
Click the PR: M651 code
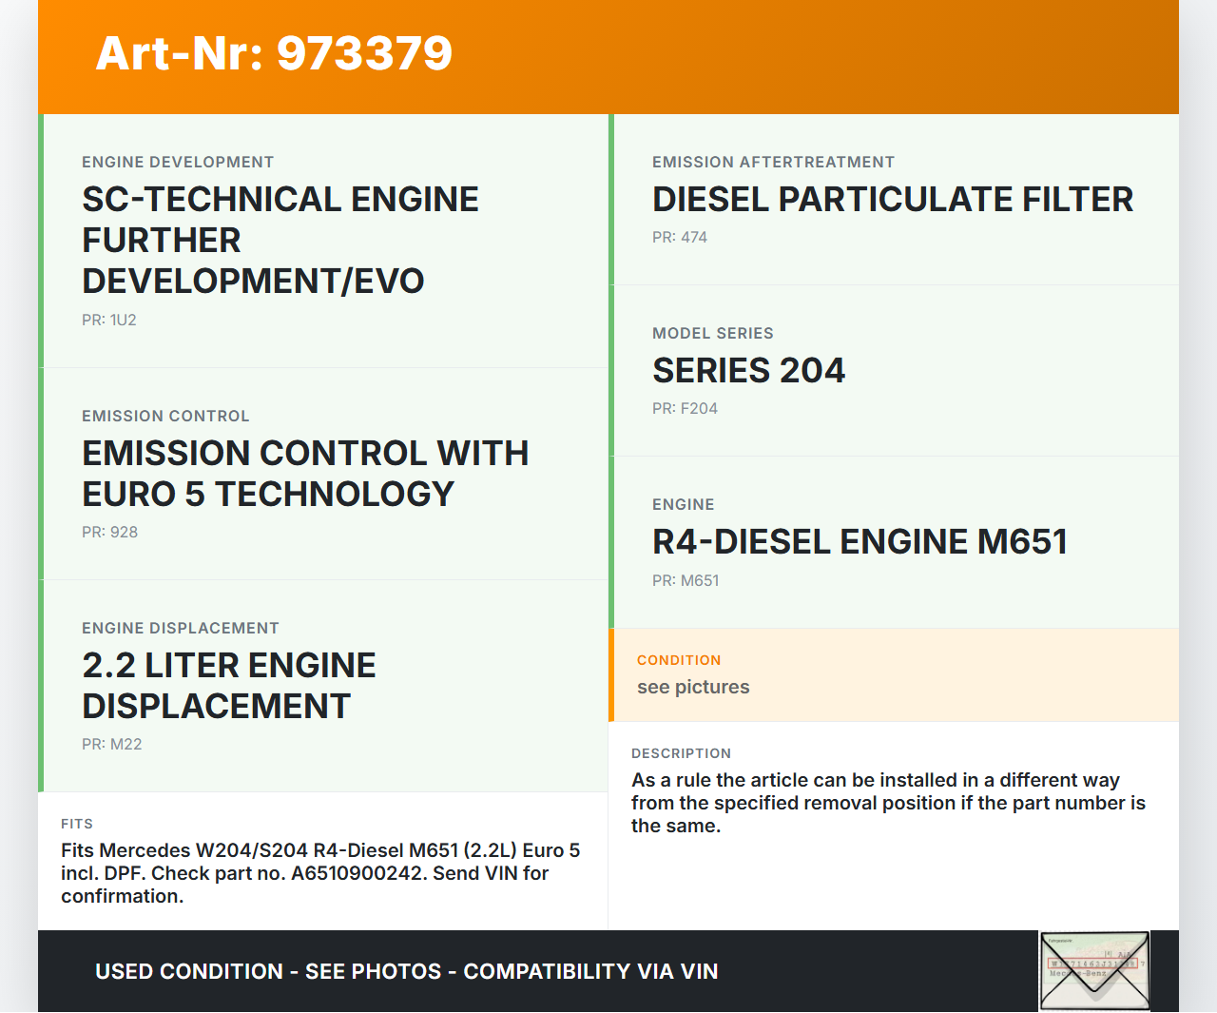coord(686,581)
